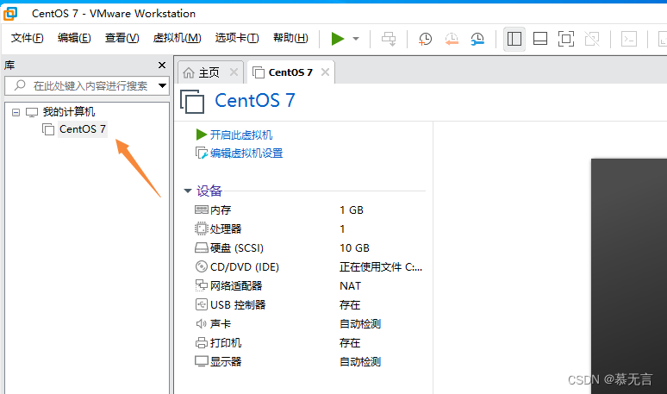
Task: Click the USB 控制器 device row
Action: pos(309,304)
